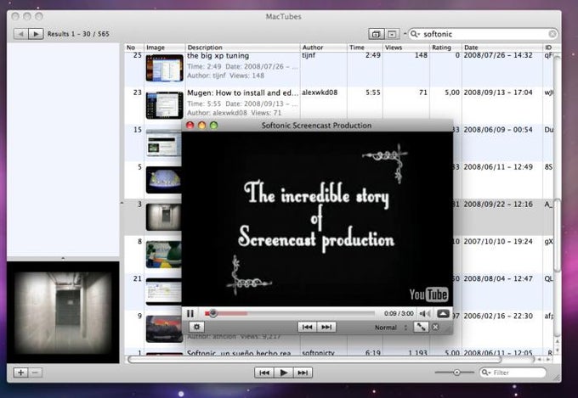Close player with the x button in controls

click(x=436, y=327)
